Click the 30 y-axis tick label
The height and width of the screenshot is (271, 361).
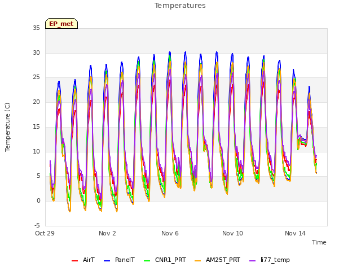(x=36, y=53)
